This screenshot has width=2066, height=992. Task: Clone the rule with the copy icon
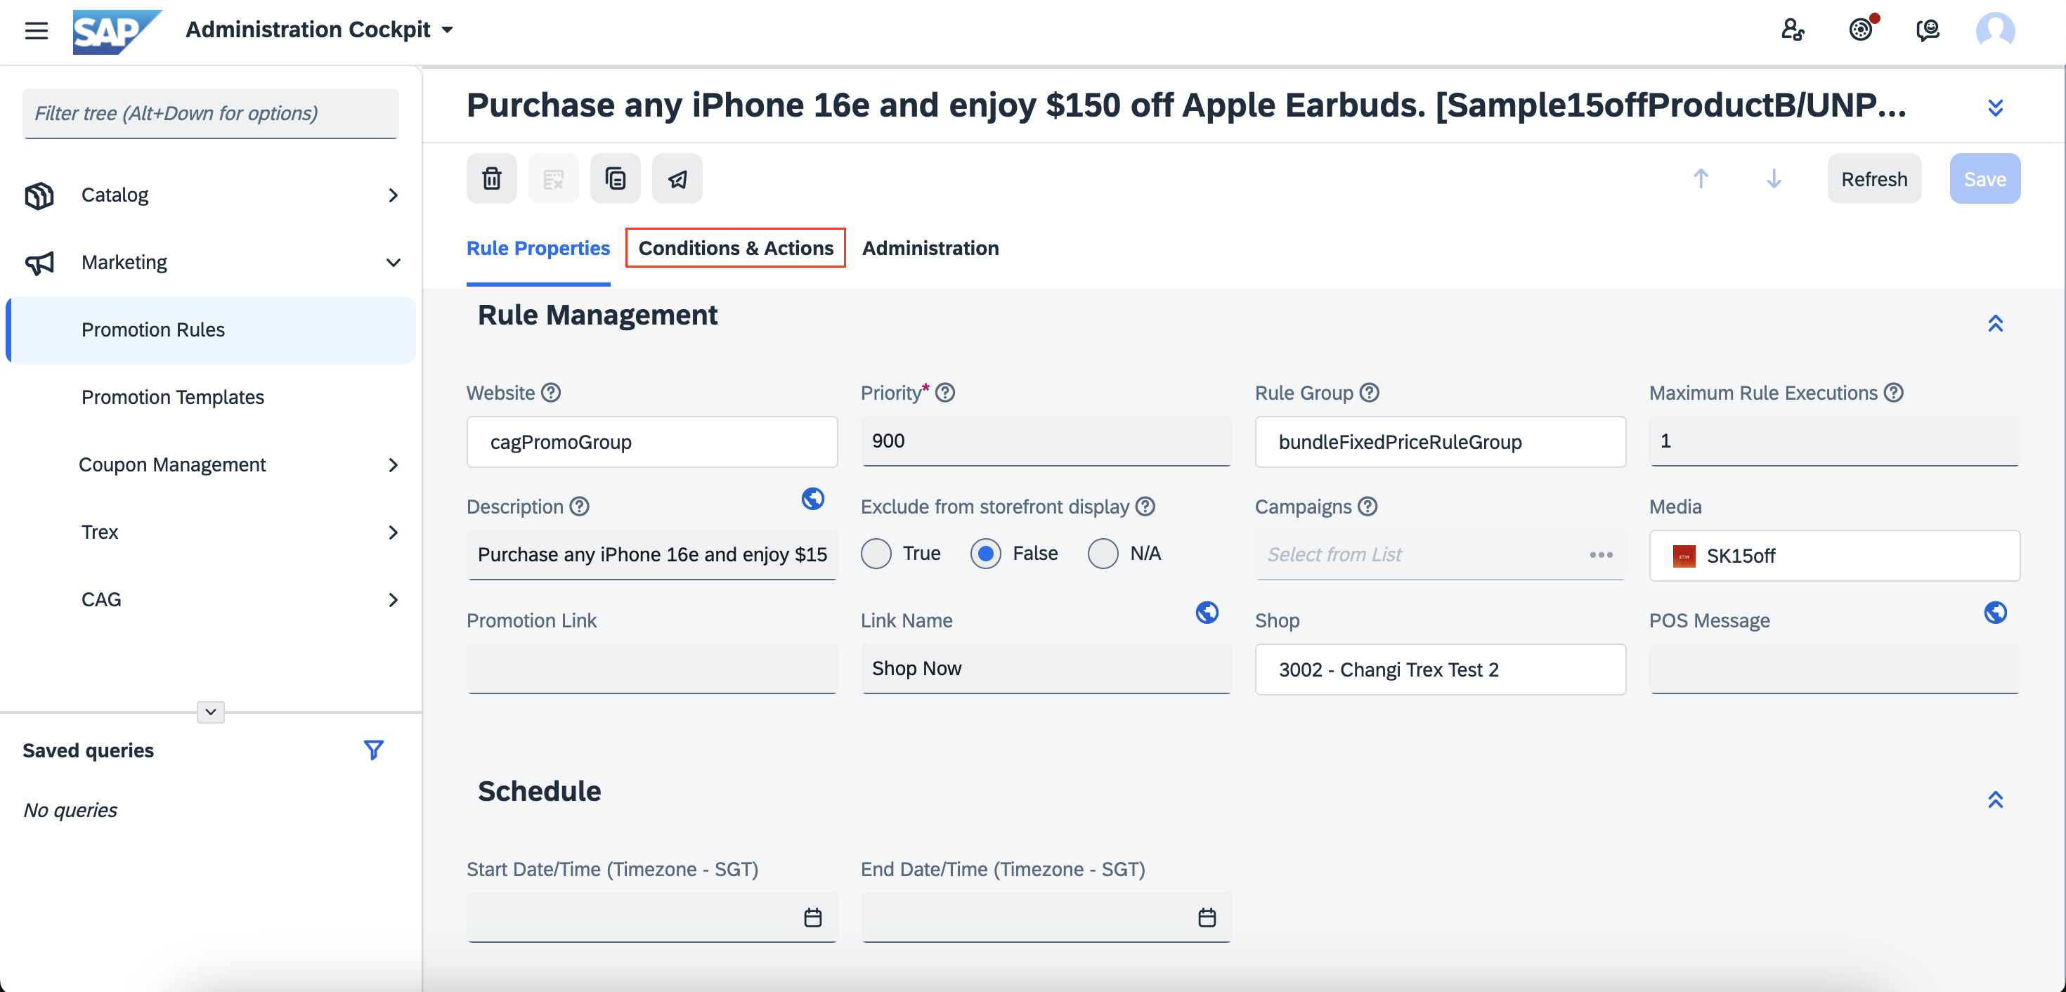click(615, 178)
